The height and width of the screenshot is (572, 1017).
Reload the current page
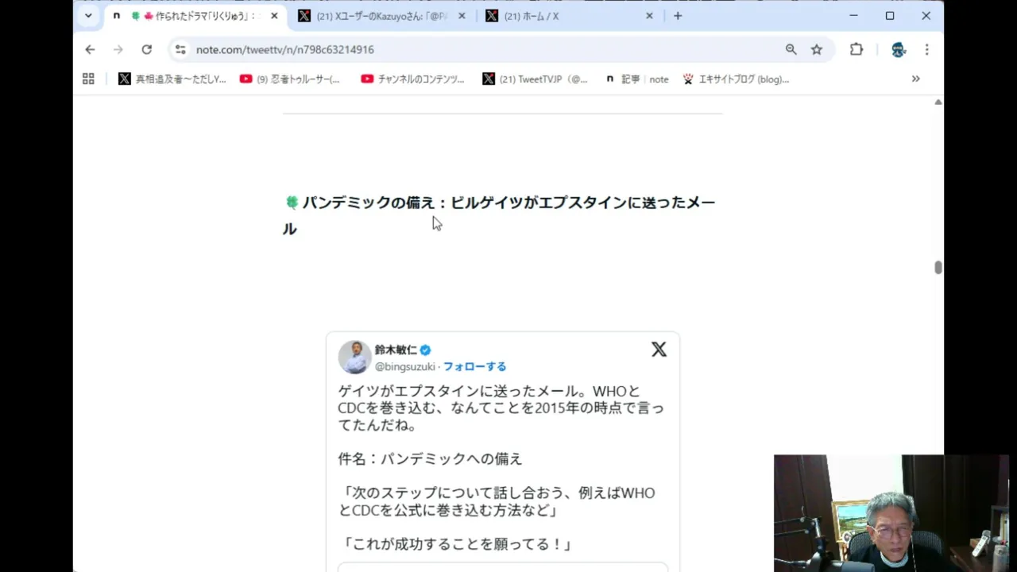click(x=147, y=49)
